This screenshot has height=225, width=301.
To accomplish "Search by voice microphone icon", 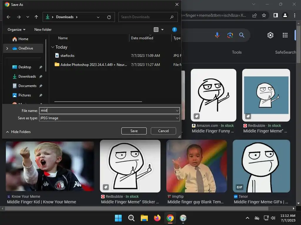I will (x=217, y=35).
